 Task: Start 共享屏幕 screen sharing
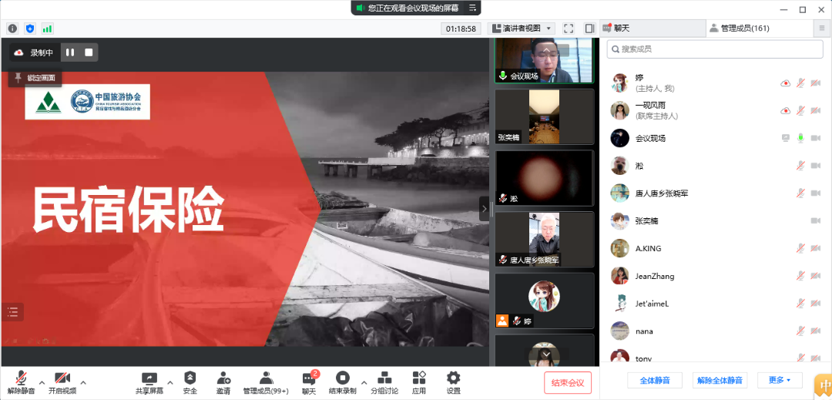tap(149, 382)
